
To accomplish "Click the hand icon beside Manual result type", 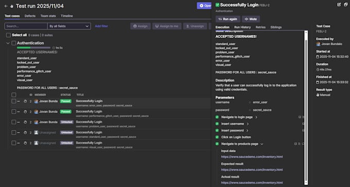I will click(x=318, y=95).
